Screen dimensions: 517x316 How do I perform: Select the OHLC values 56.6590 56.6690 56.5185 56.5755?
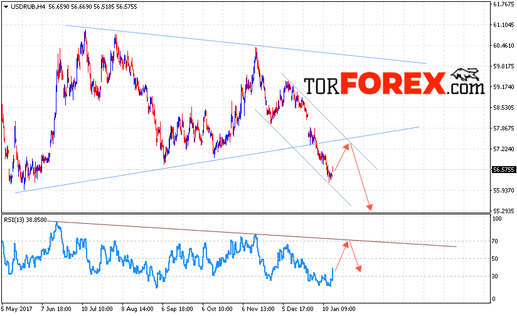[93, 7]
